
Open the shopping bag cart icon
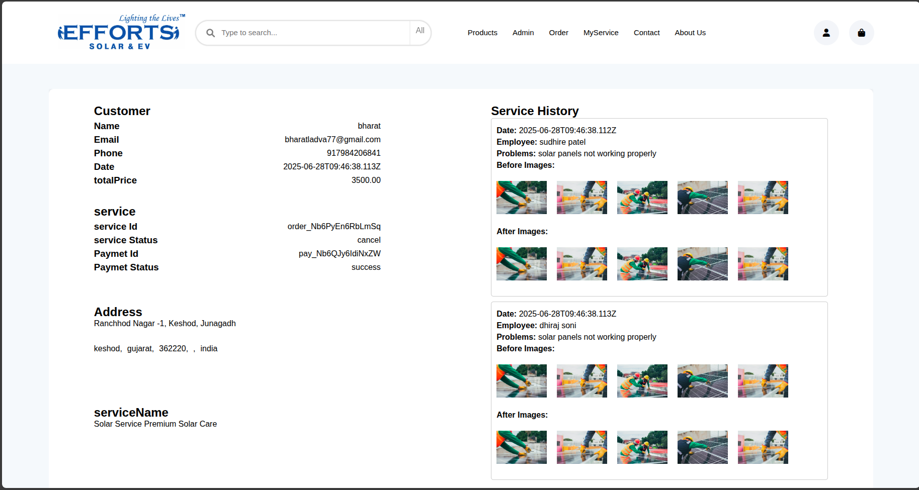pos(861,33)
